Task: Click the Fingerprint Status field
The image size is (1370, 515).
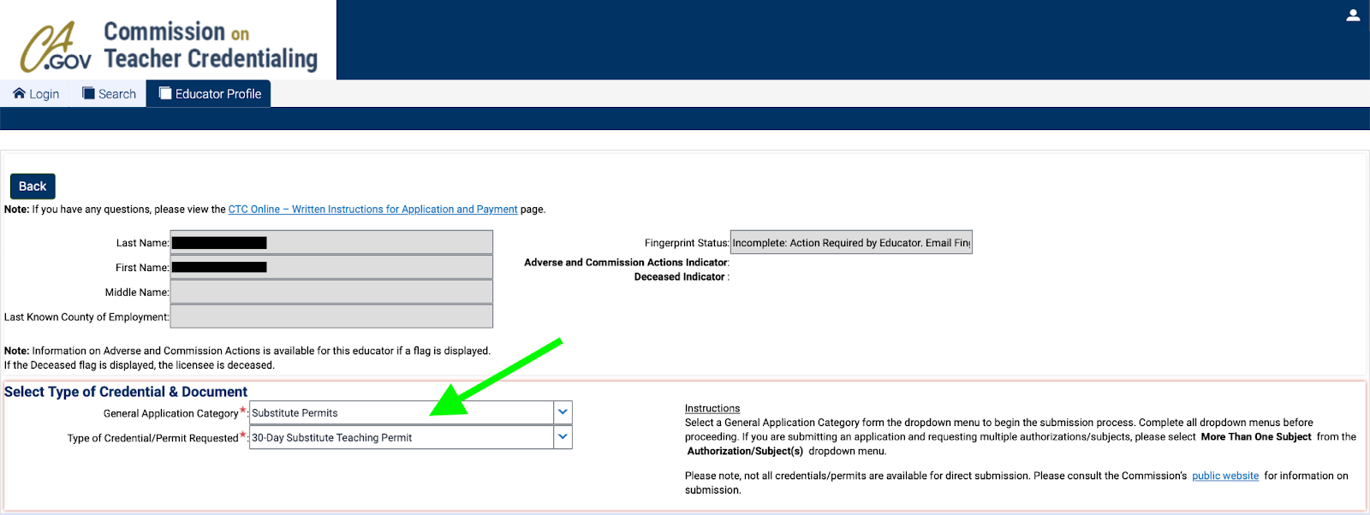Action: coord(851,242)
